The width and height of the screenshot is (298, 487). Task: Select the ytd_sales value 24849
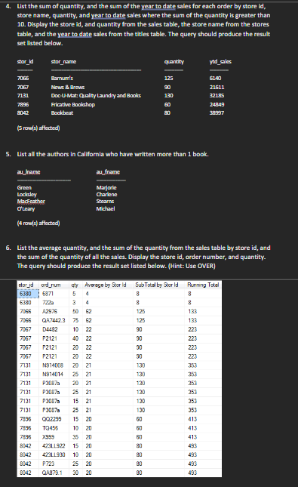click(x=217, y=105)
